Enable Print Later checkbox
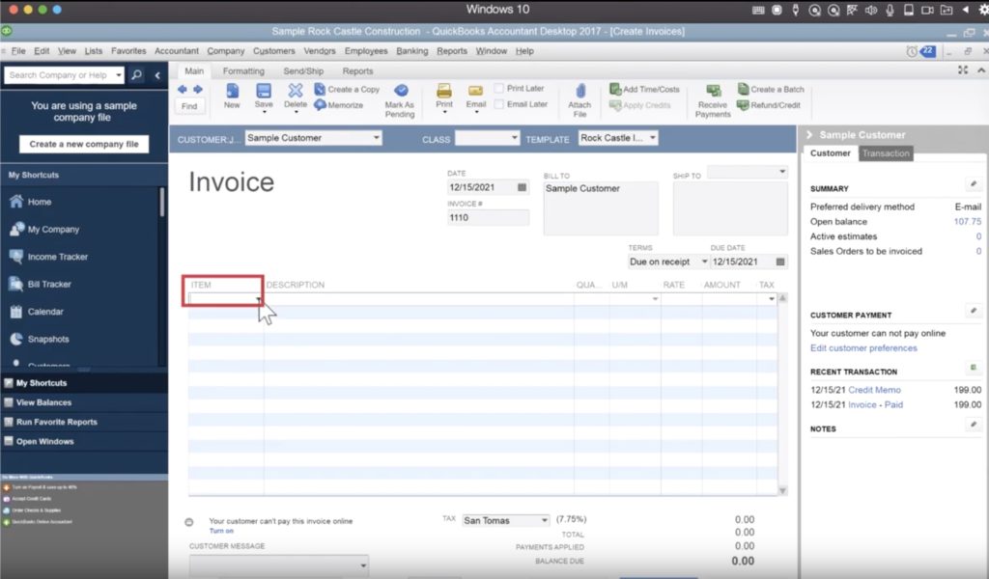This screenshot has height=579, width=989. pyautogui.click(x=499, y=88)
